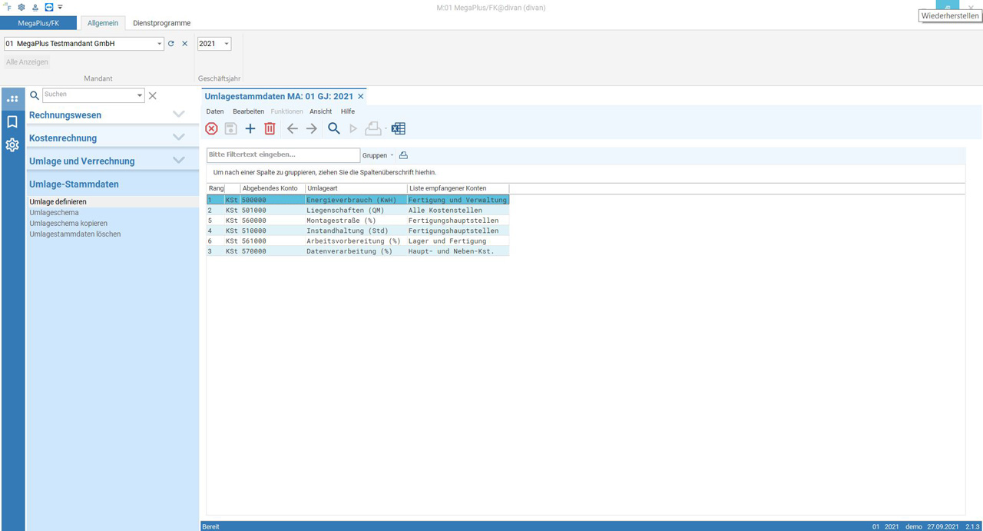Select the Liegenschaften (QM) row
983x531 pixels.
358,210
